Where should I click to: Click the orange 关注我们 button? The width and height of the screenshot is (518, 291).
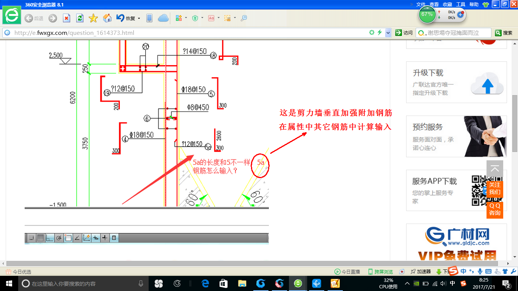tap(495, 188)
